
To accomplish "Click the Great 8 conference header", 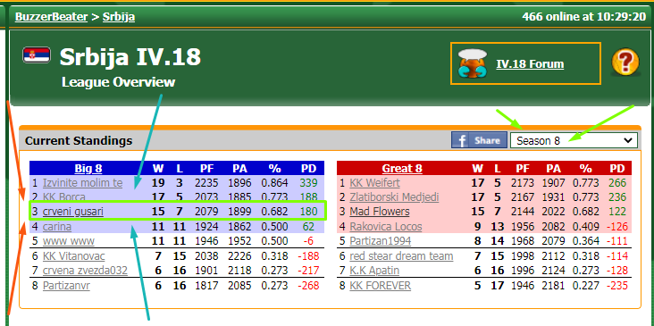I will (x=402, y=169).
